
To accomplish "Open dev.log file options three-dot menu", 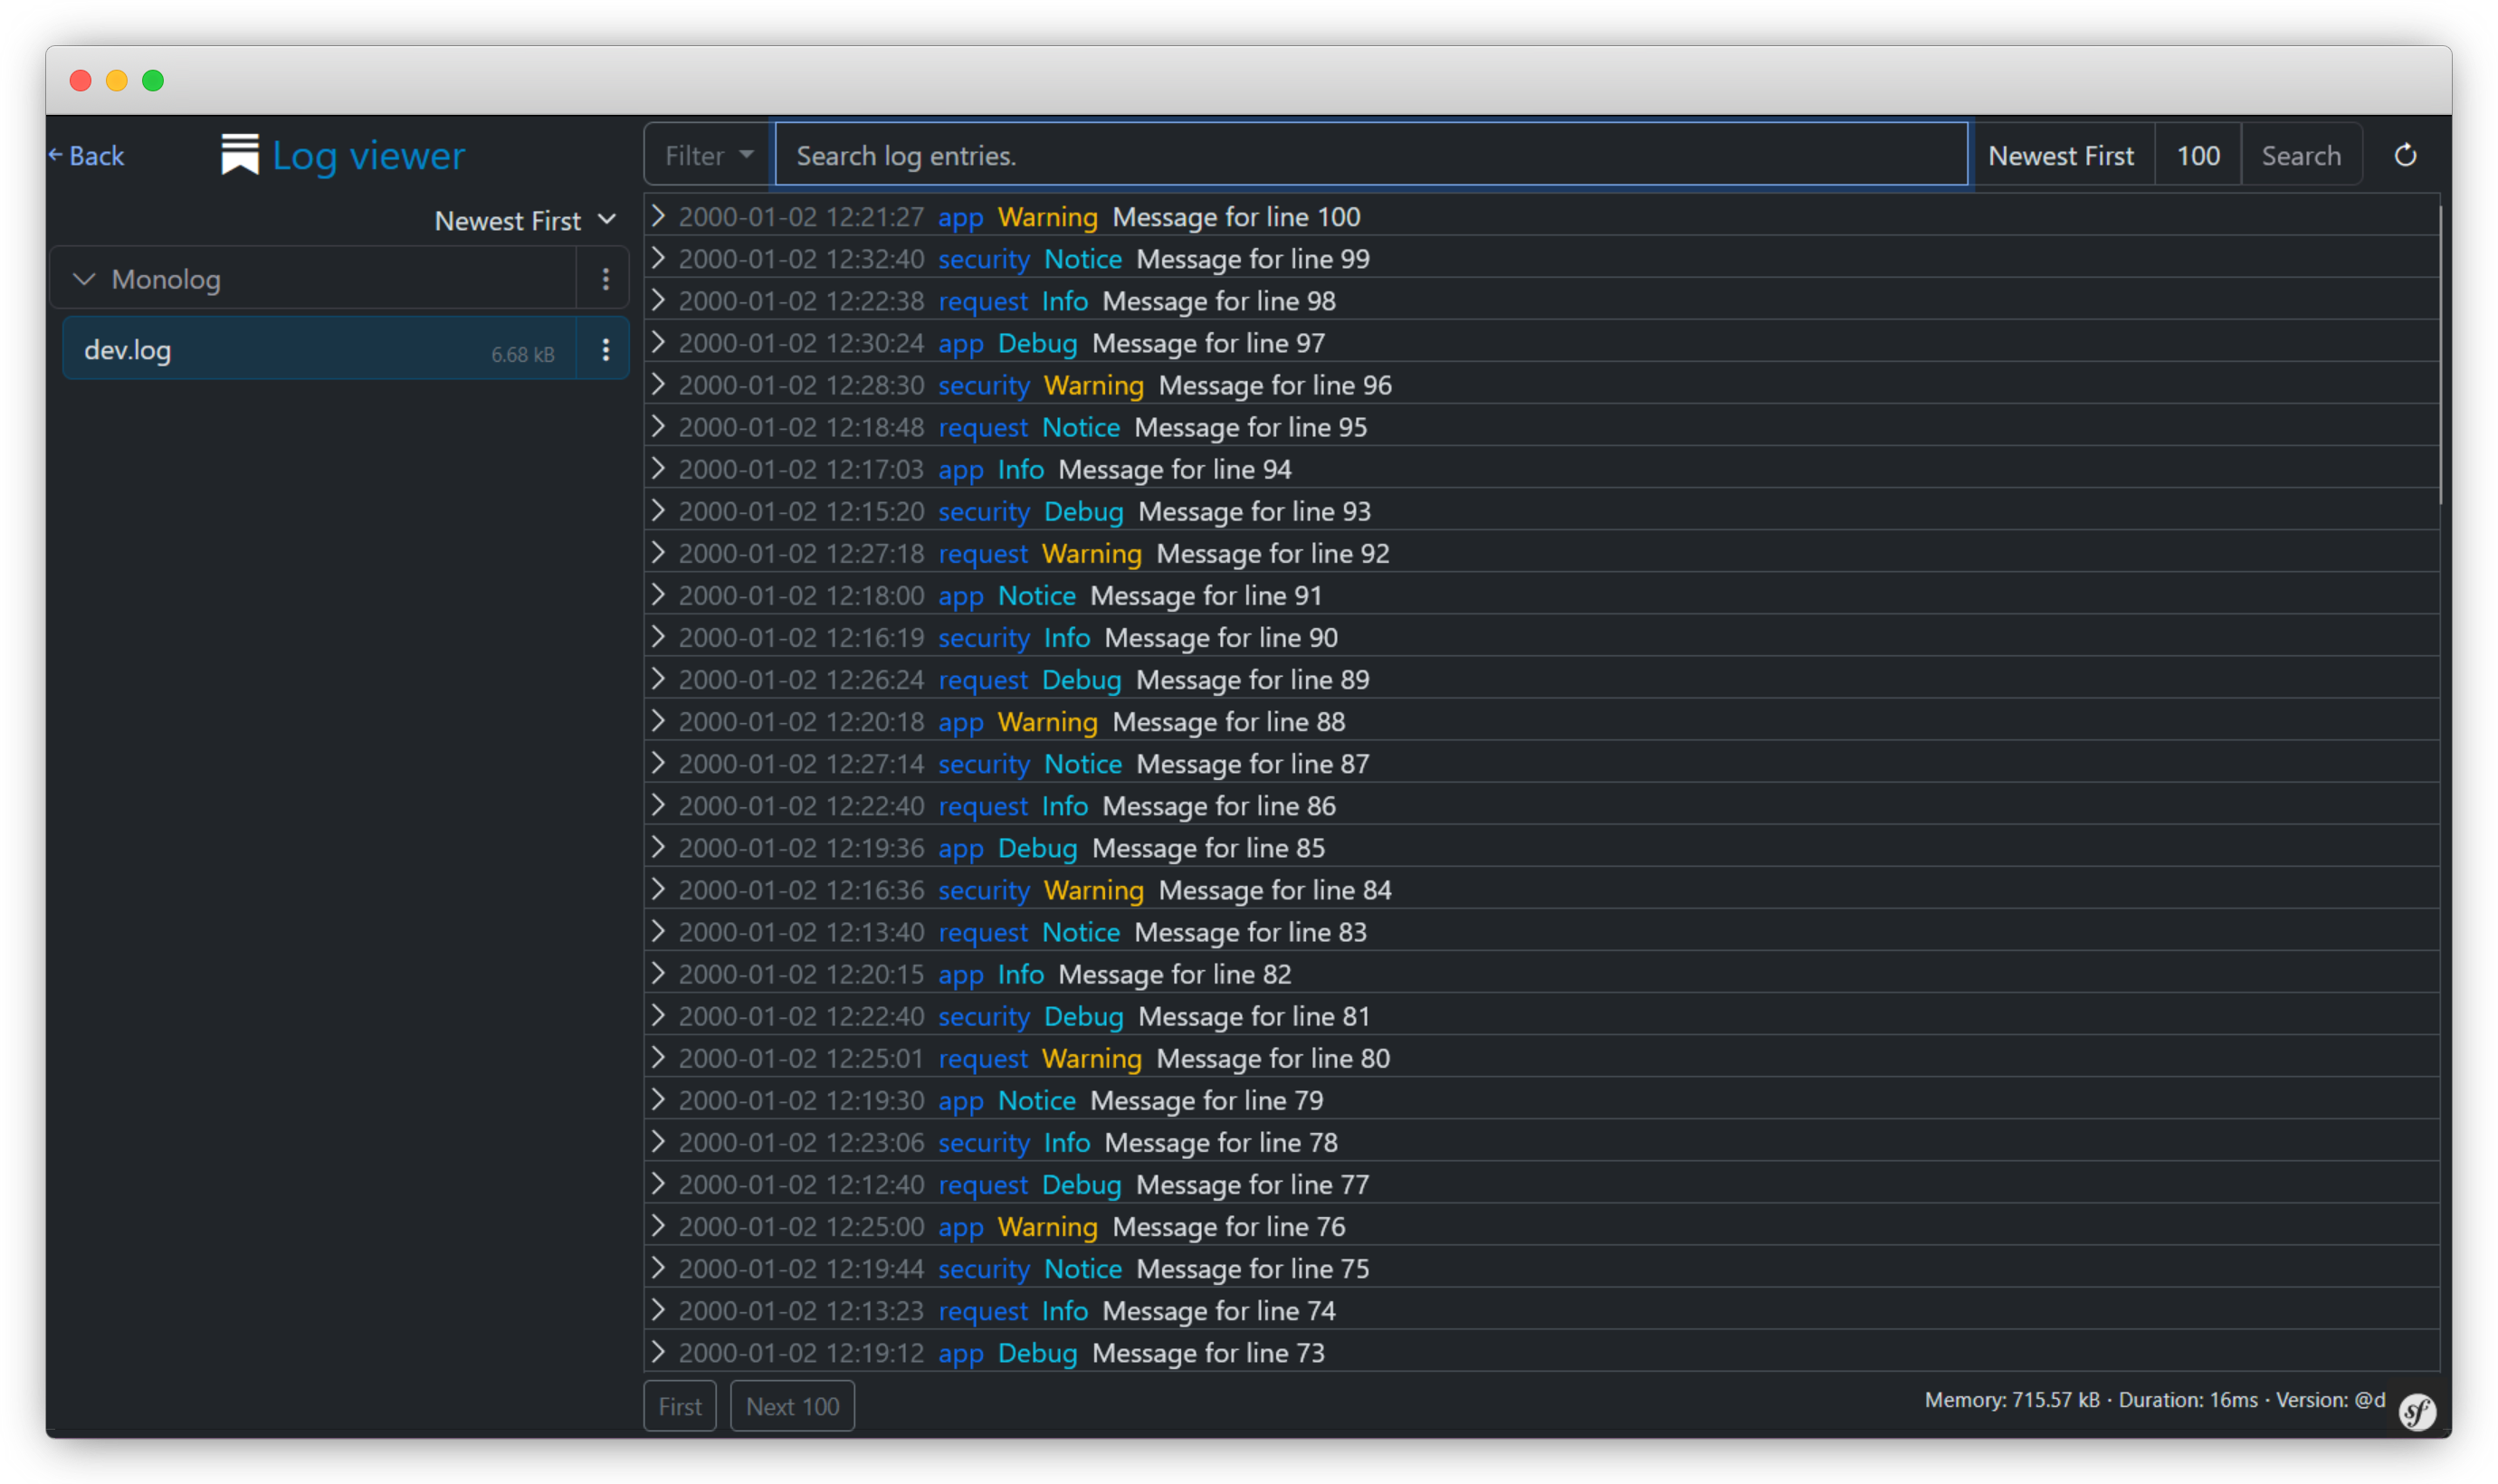I will [605, 349].
